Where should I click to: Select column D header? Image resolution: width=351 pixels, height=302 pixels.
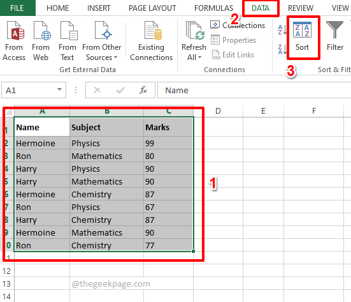[218, 111]
